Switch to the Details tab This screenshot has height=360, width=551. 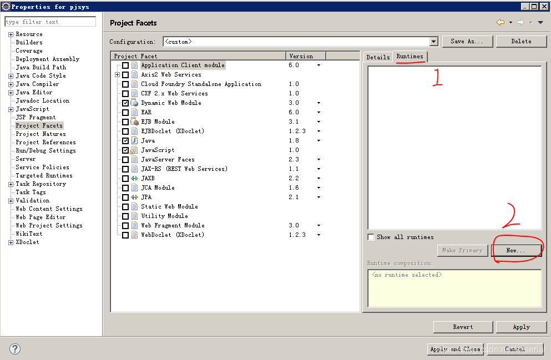pos(378,57)
